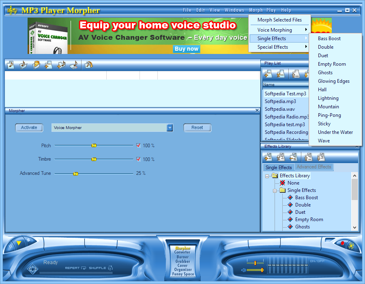Switch to Burner module
This screenshot has height=284, width=365.
(182, 257)
